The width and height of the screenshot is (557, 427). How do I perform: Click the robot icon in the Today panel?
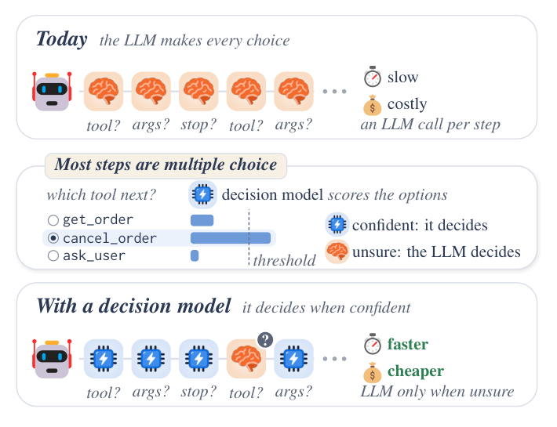tap(52, 92)
